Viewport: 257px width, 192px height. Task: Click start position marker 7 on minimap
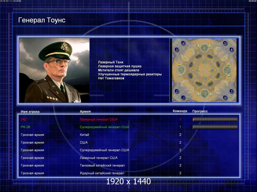[x=231, y=91]
